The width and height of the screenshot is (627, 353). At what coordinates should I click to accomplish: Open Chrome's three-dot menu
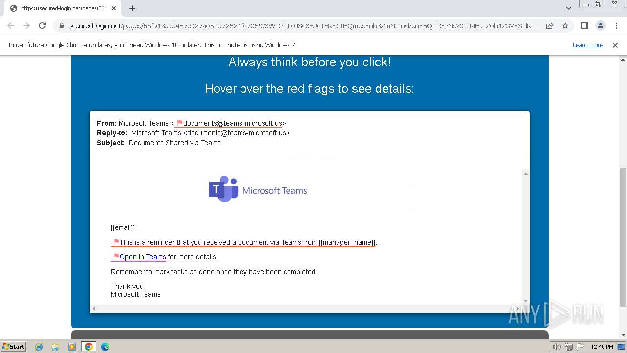pos(616,25)
